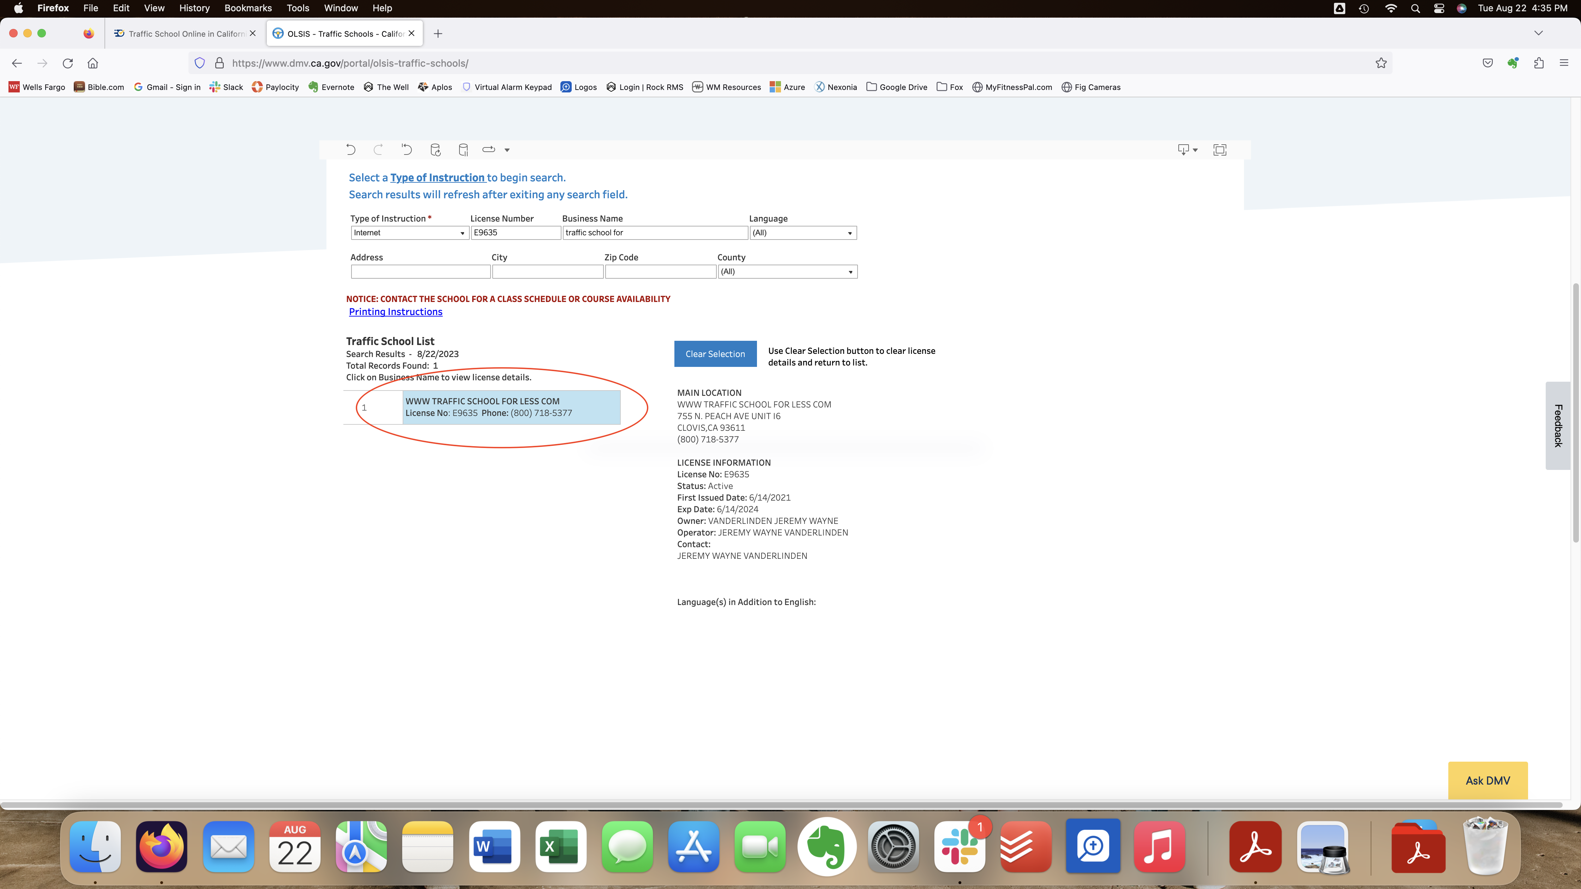Screen dimensions: 1581x889
Task: Open the History menu
Action: [x=194, y=8]
